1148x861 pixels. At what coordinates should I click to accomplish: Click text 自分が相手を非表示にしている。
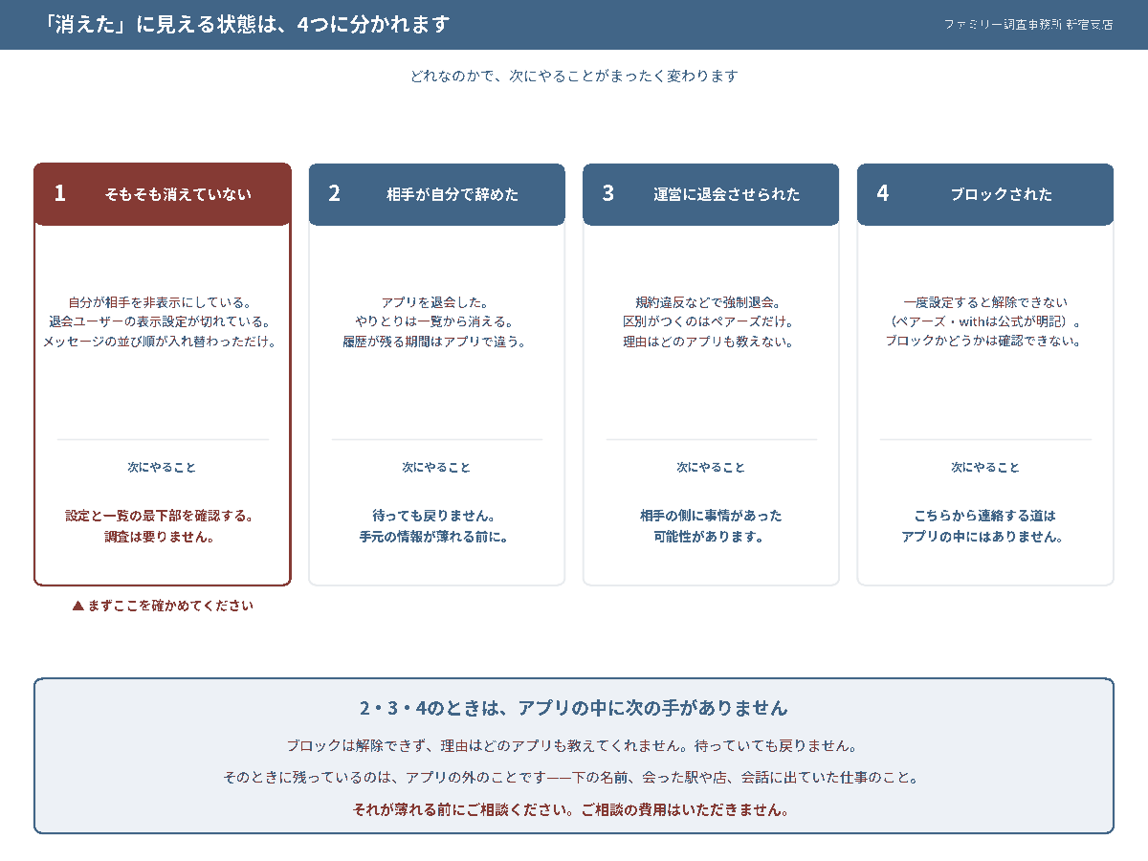160,302
